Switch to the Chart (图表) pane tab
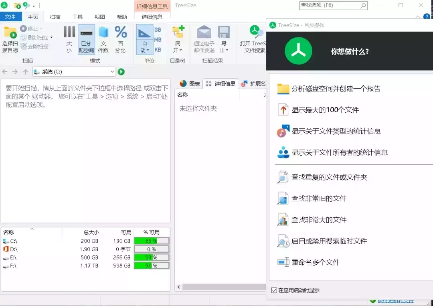This screenshot has width=433, height=306. coord(189,83)
